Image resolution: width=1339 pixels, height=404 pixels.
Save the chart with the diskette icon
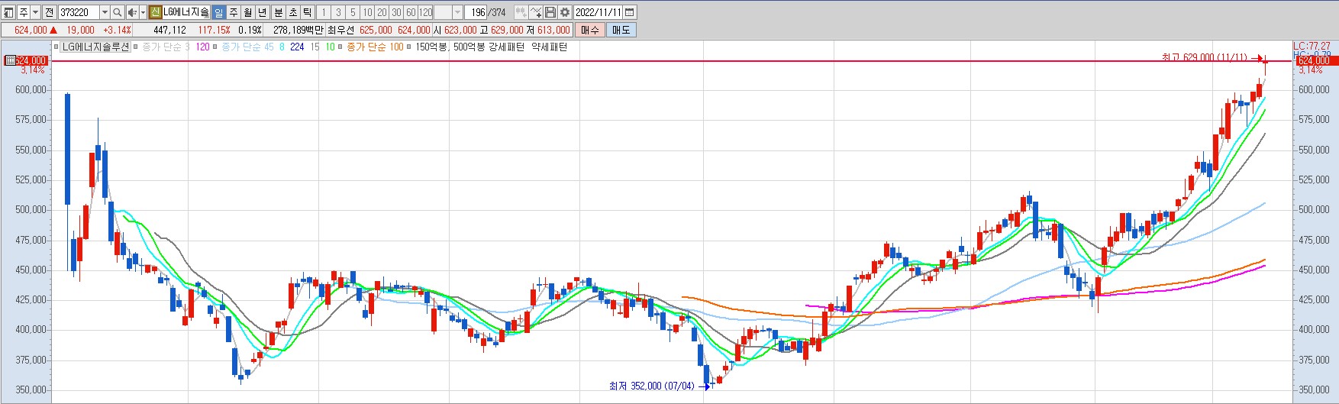[550, 12]
